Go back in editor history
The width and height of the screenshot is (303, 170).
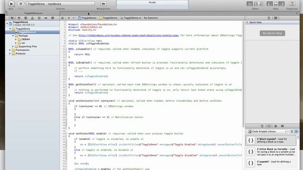coord(69,18)
